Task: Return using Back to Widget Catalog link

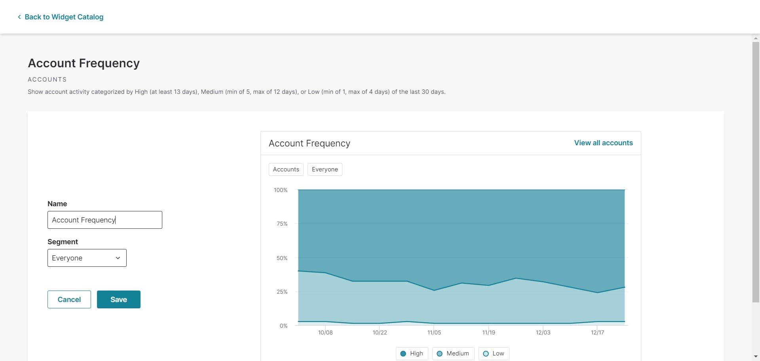Action: coord(64,17)
